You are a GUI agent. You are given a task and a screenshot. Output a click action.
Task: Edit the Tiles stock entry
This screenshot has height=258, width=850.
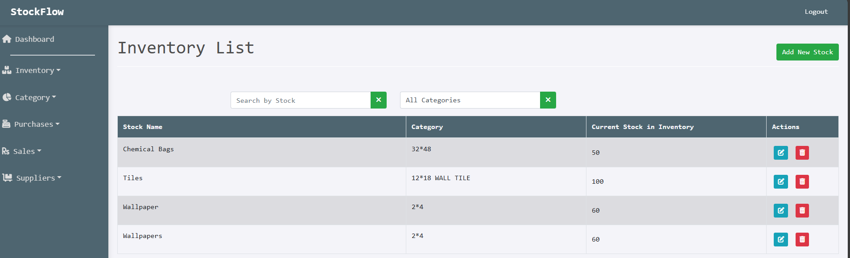[x=780, y=181]
